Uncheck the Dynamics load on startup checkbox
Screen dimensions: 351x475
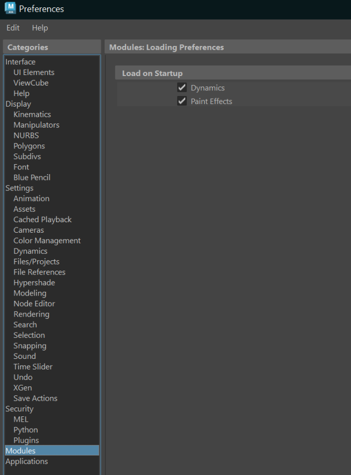pyautogui.click(x=182, y=88)
